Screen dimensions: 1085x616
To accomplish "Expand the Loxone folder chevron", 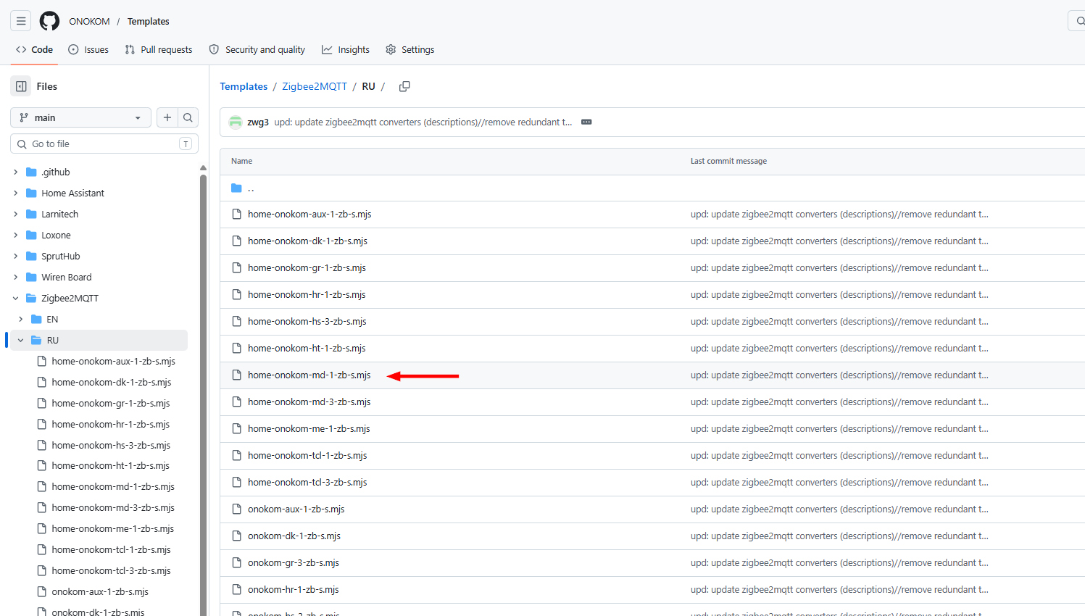I will (x=16, y=236).
